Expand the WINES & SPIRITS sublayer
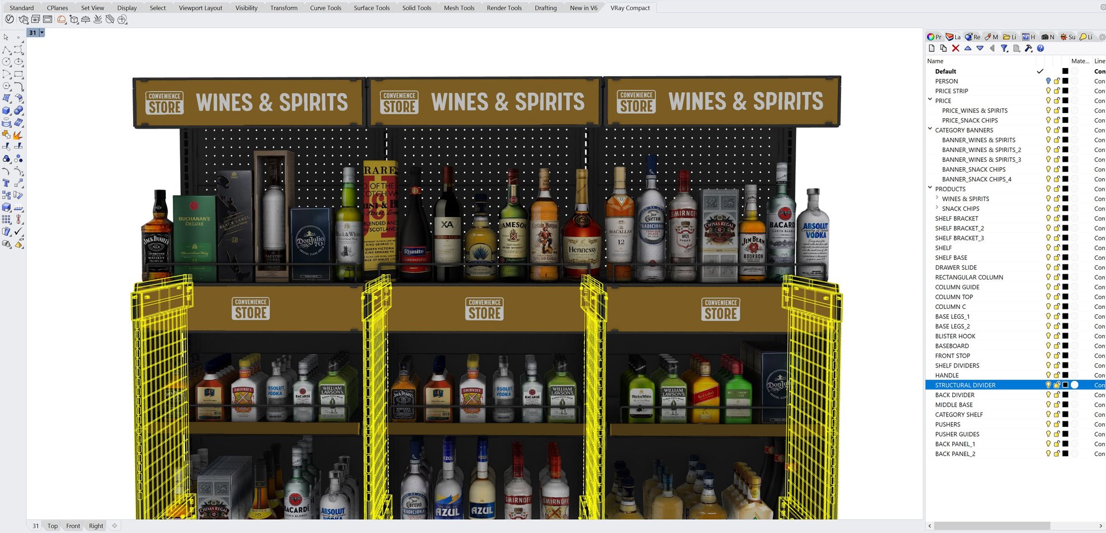Screen dimensions: 1106x533 (x=937, y=198)
